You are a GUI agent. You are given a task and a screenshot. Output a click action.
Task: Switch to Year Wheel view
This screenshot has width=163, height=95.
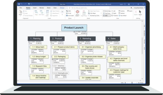click(x=123, y=16)
